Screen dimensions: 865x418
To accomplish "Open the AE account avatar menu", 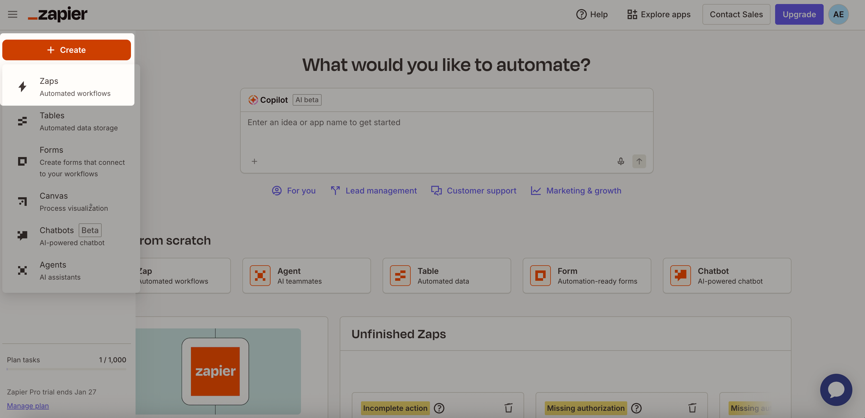I will point(838,14).
